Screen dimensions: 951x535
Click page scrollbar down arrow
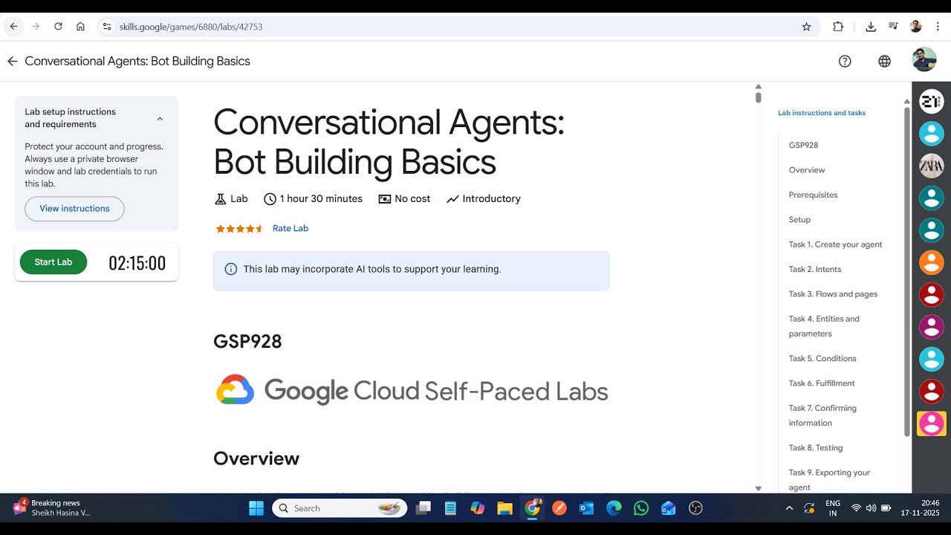click(758, 488)
